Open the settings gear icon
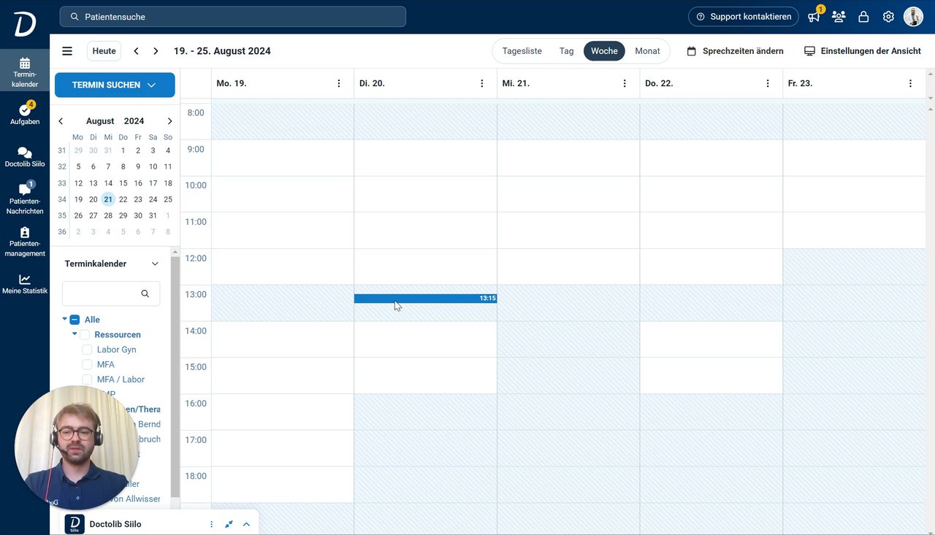This screenshot has width=935, height=535. click(888, 17)
